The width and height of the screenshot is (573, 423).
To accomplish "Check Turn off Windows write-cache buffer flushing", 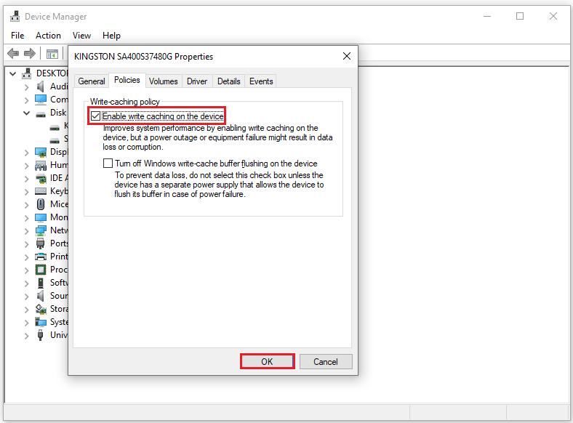I will [108, 163].
